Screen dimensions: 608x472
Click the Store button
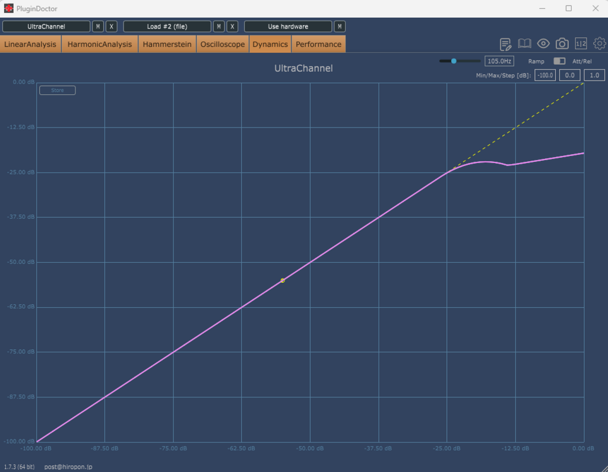pyautogui.click(x=58, y=90)
